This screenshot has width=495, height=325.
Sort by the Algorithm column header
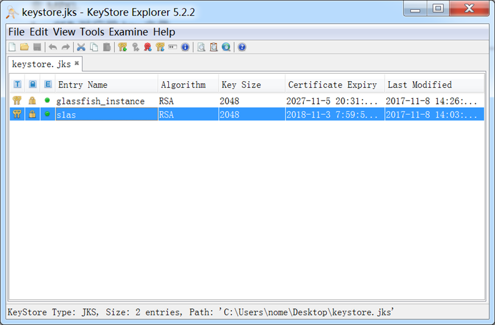click(x=188, y=85)
